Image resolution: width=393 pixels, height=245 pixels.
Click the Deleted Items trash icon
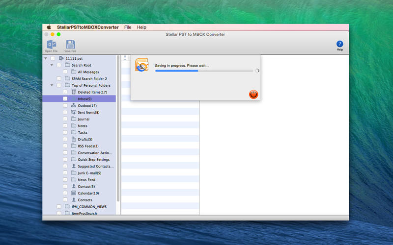click(x=74, y=92)
